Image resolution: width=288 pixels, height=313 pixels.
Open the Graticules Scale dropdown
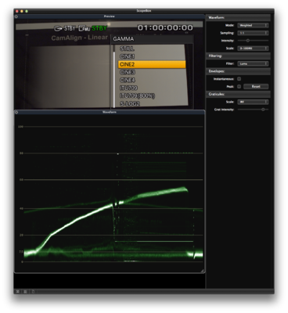(253, 102)
